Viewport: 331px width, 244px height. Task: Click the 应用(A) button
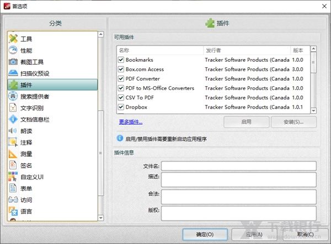pos(254,234)
